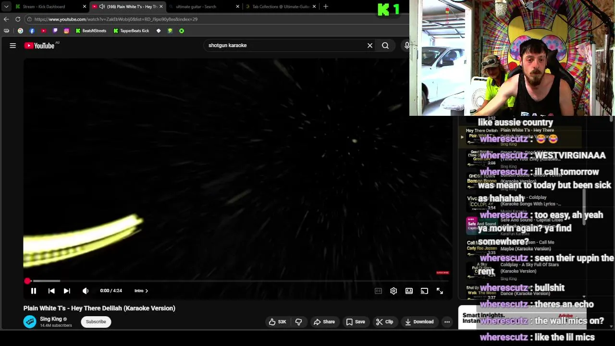The image size is (615, 346).
Task: Cast video with Play on TV icon
Action: tap(424, 291)
